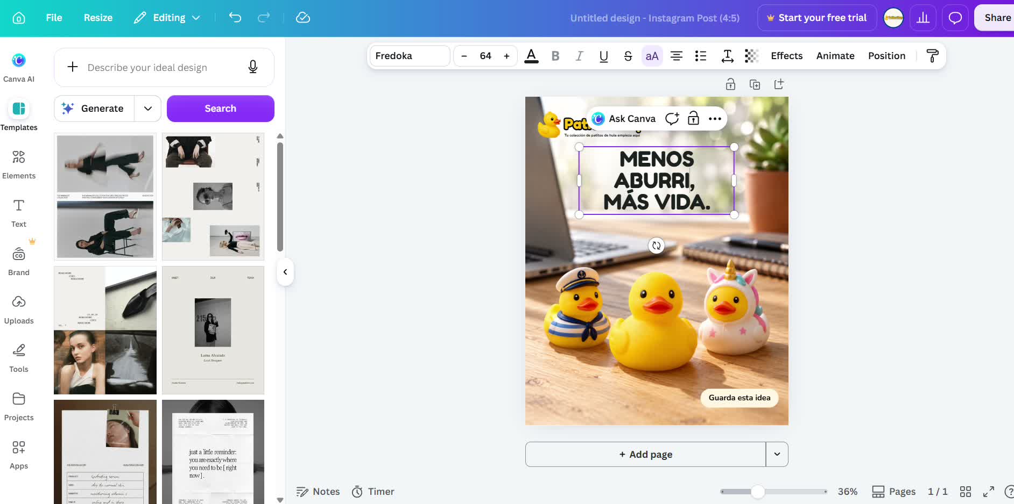Enter fullscreen present mode
Screen dimensions: 1014x504
(x=989, y=492)
